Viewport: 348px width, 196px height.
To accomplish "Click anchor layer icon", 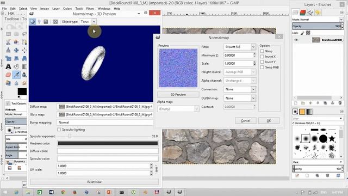I will click(x=332, y=103).
